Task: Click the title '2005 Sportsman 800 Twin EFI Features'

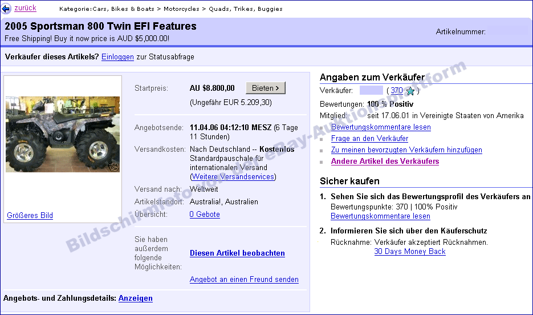Action: 101,26
